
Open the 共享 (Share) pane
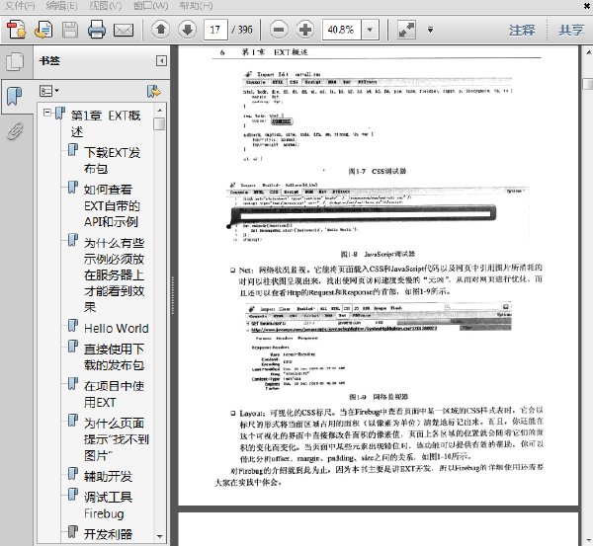coord(571,30)
